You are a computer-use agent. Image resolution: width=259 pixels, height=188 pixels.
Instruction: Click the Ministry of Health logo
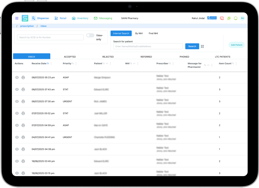coord(212,18)
